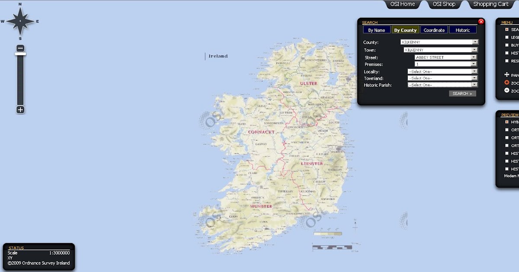Click the elevation legend color bar

click(328, 234)
